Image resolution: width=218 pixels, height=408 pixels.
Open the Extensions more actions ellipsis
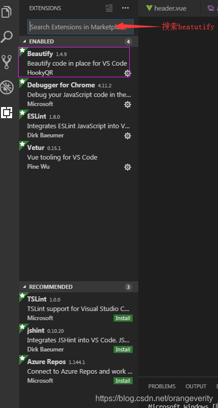point(125,8)
